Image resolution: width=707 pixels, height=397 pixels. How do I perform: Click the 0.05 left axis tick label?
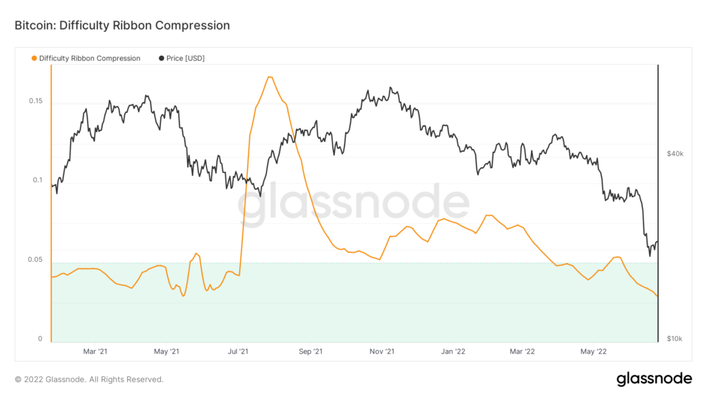[x=35, y=260]
